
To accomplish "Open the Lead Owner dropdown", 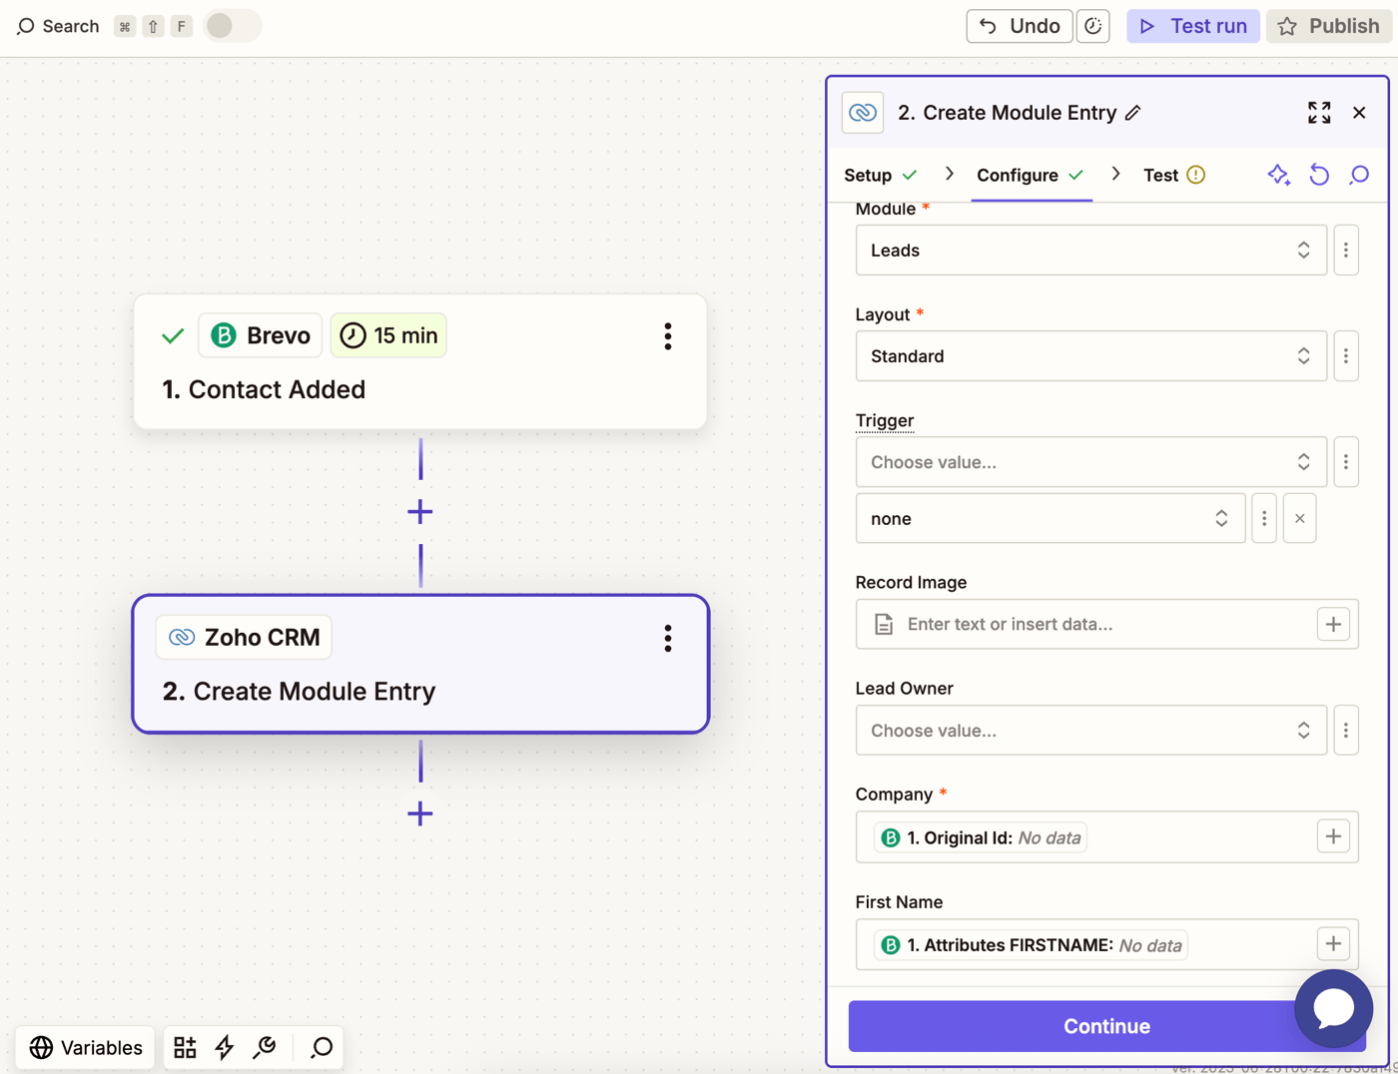I will [1090, 731].
